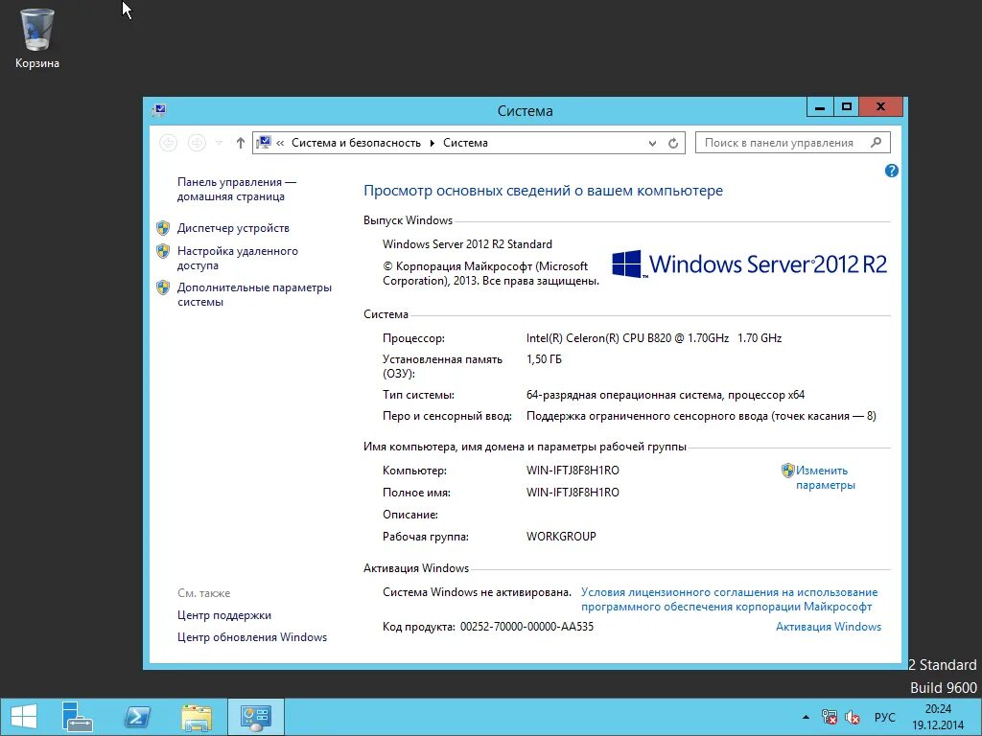Open Дополнительные параметры системы link

point(253,294)
